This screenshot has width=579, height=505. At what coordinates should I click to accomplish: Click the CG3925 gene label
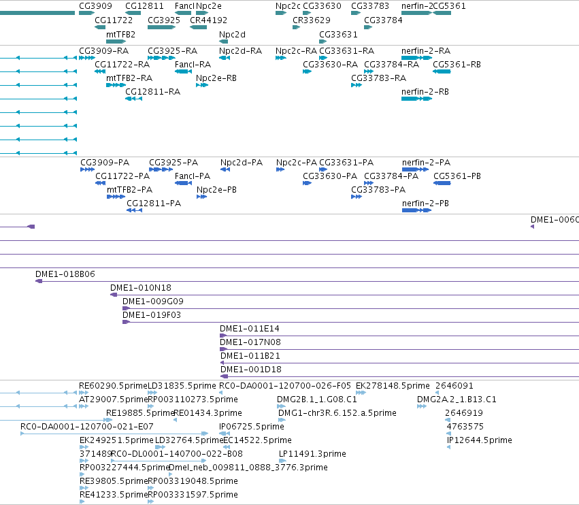164,20
